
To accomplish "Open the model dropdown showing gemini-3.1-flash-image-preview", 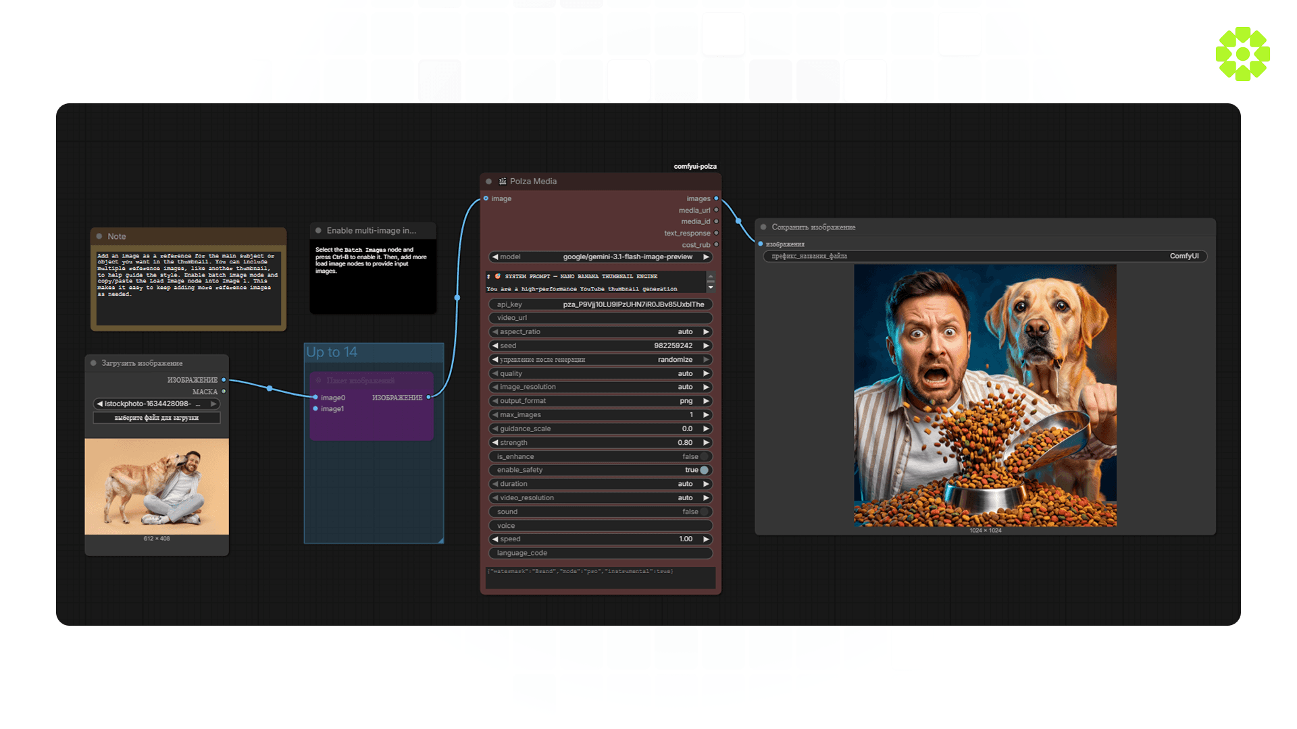I will tap(601, 257).
